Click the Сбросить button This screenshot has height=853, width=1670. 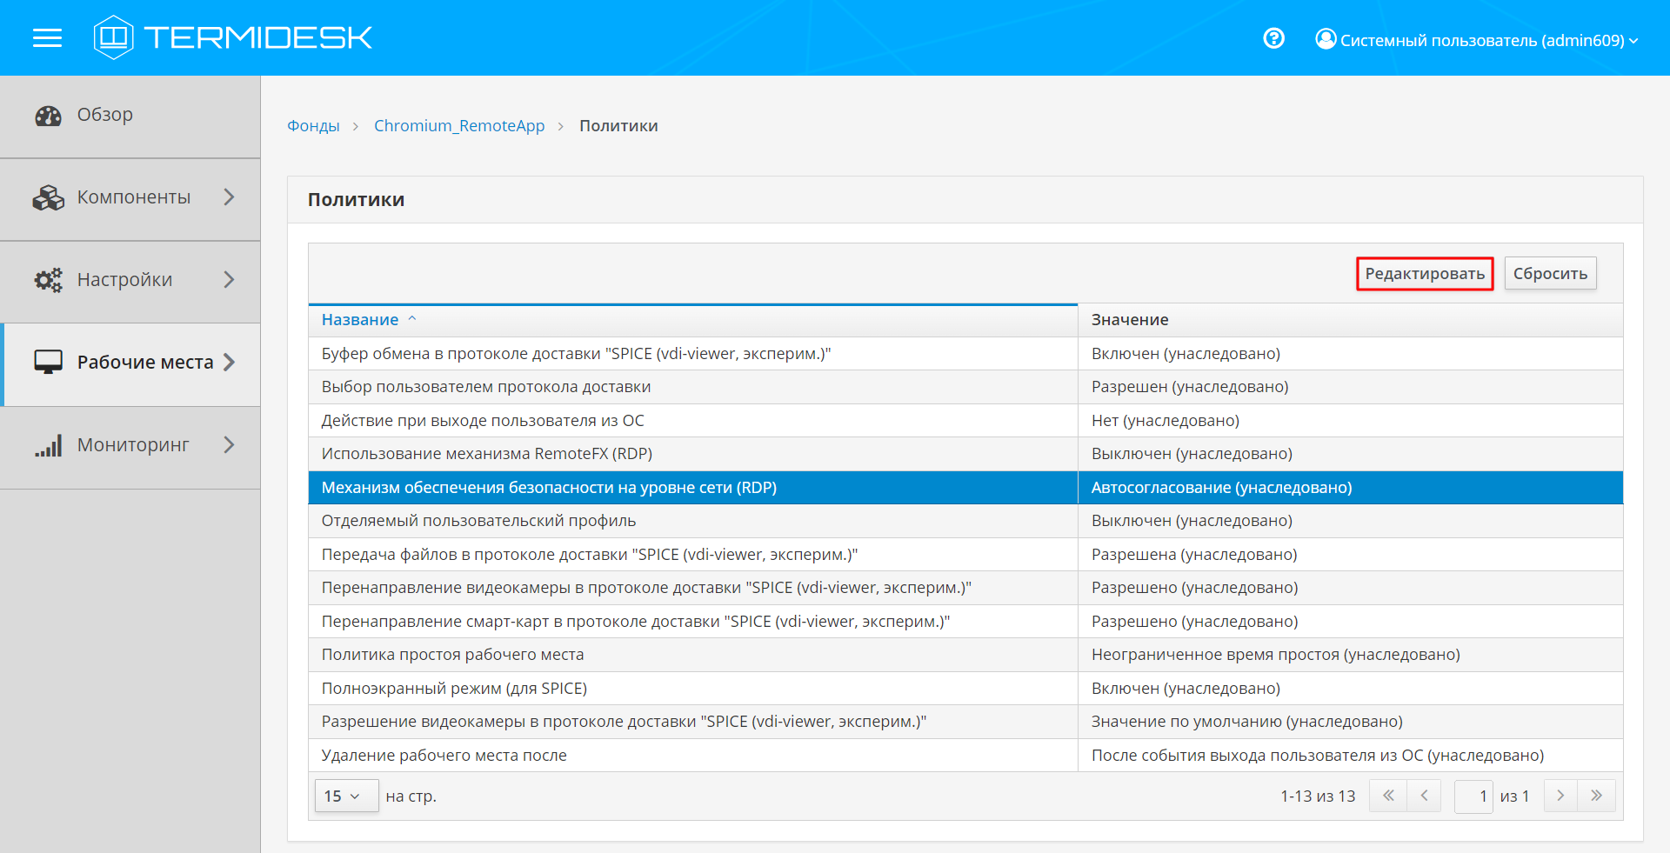1549,274
